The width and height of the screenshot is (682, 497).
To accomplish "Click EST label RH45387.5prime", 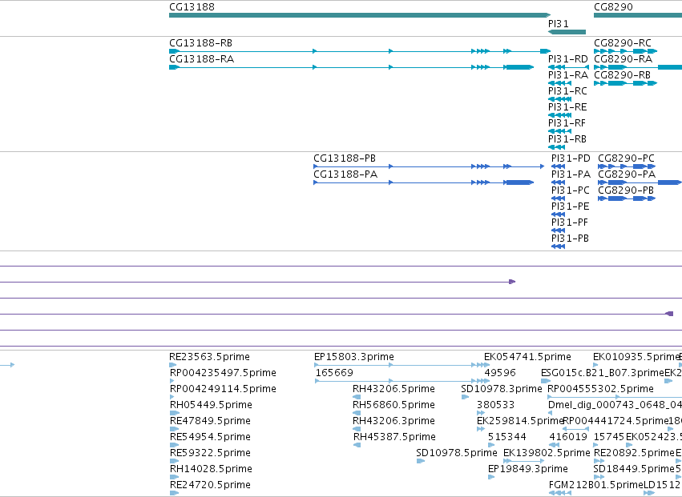I will click(x=394, y=438).
